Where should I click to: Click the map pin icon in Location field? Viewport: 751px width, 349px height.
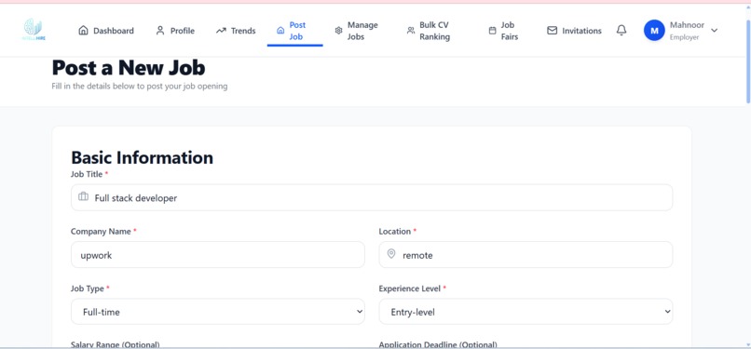pos(391,254)
